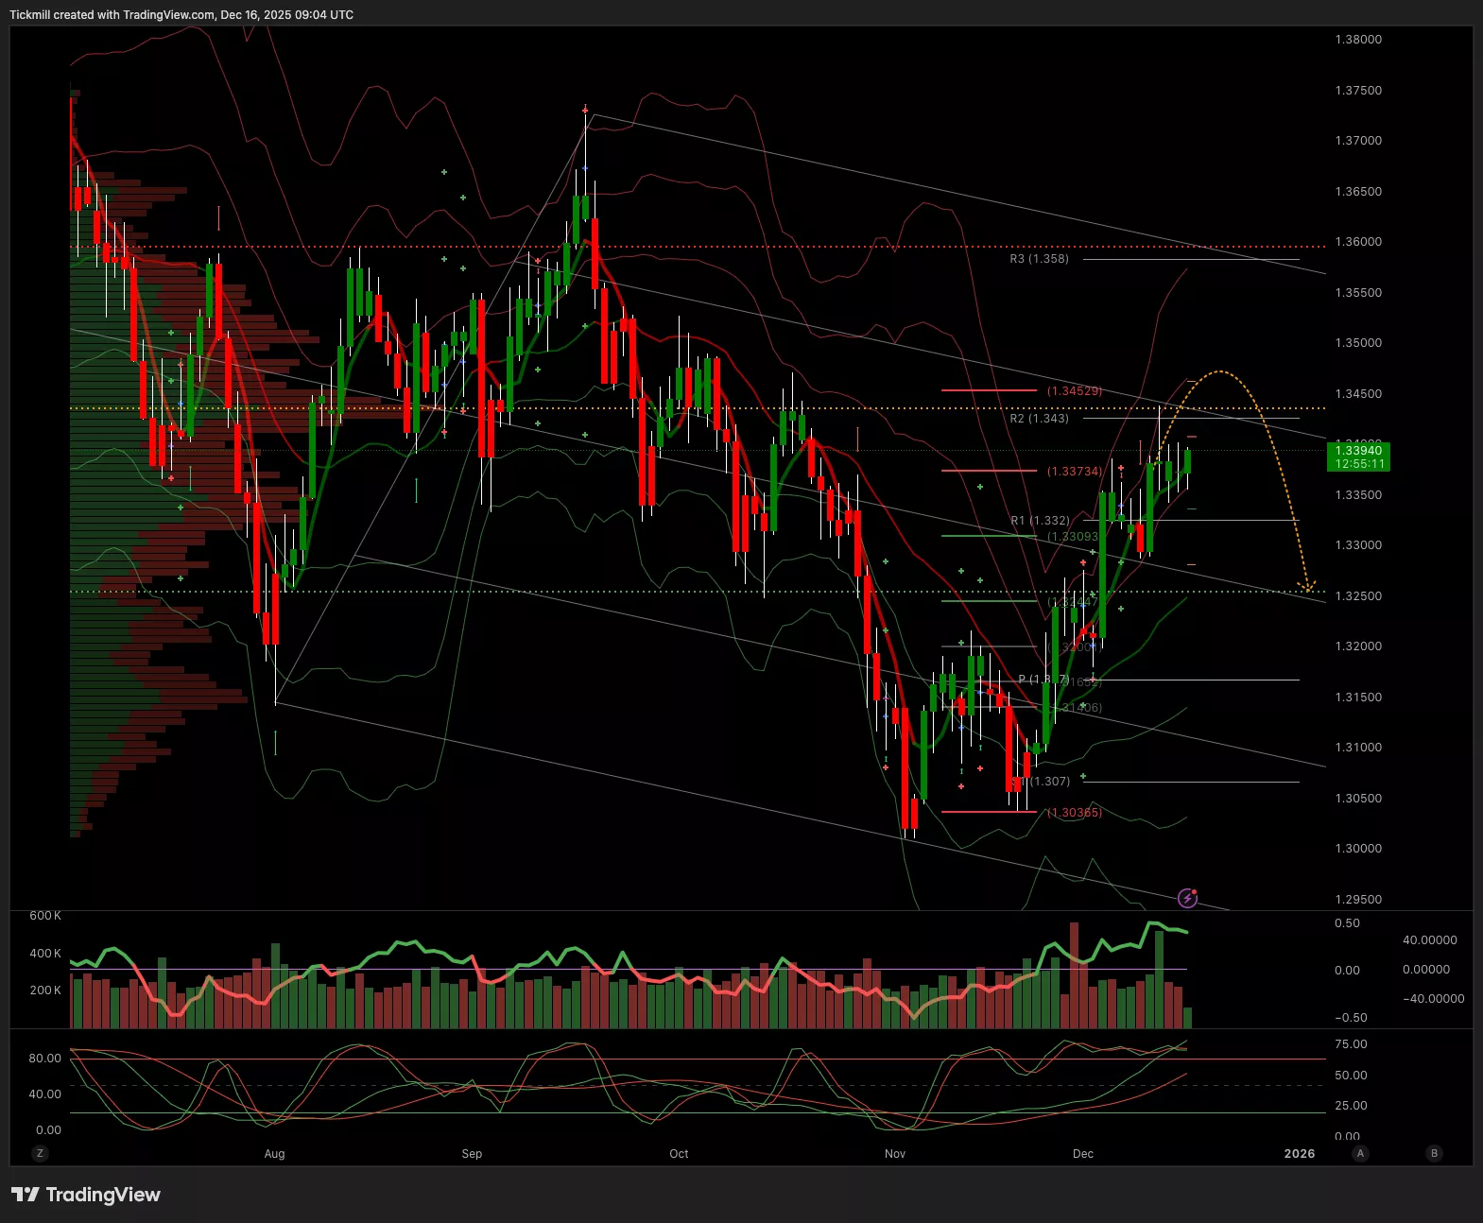Click the TradingView logo icon in footer
Viewport: 1483px width, 1223px height.
pos(26,1195)
